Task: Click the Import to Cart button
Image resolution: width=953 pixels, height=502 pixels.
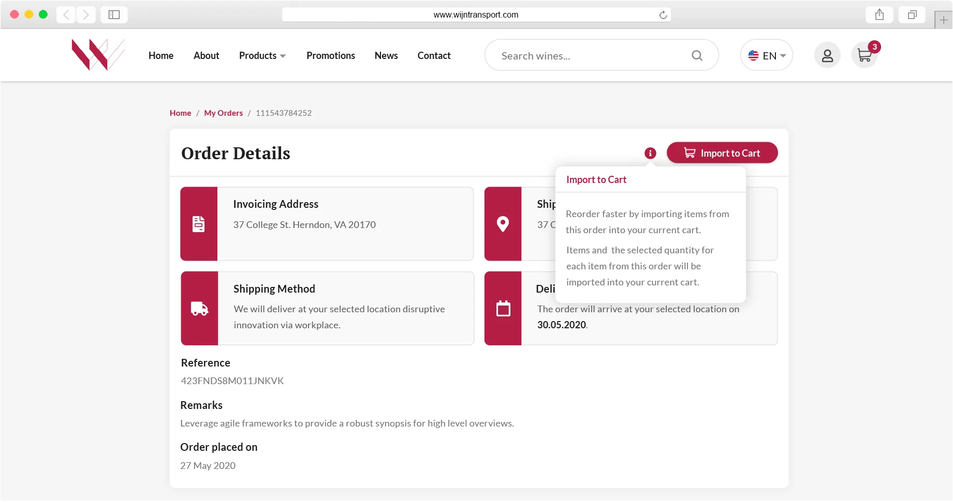Action: (x=722, y=153)
